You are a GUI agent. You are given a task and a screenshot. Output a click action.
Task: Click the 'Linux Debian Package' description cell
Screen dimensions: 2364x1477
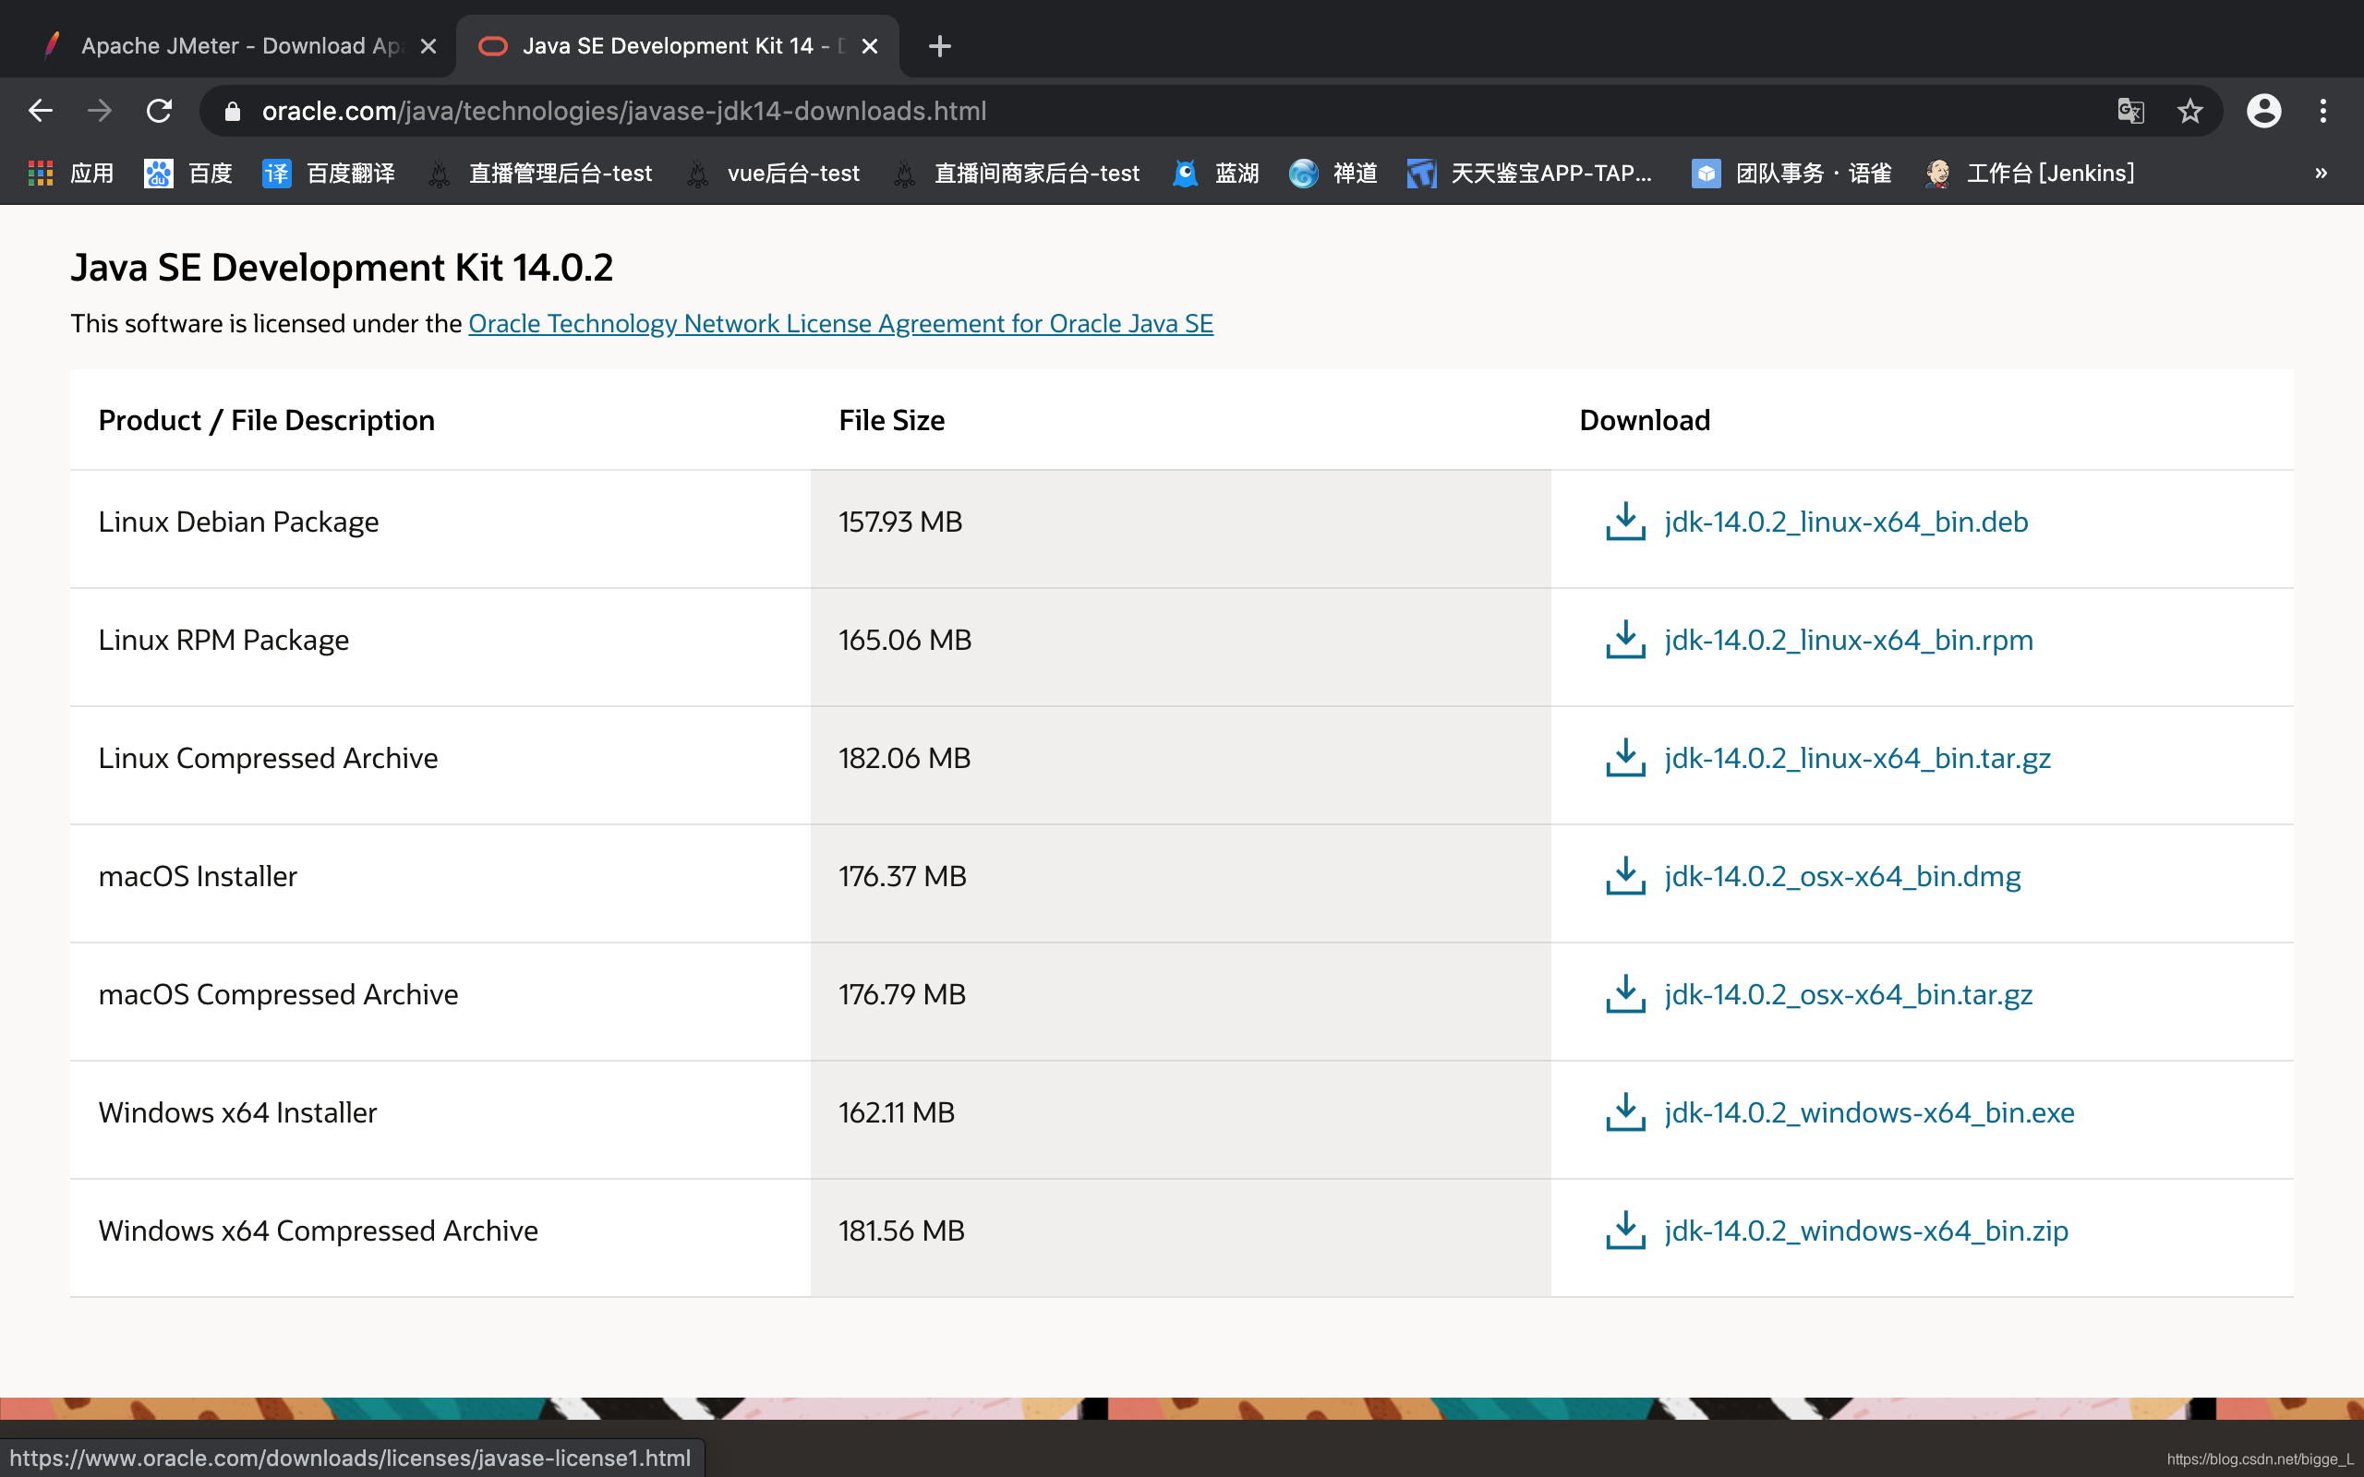440,528
